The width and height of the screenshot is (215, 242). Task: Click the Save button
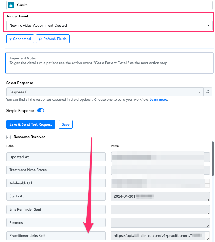pyautogui.click(x=66, y=124)
